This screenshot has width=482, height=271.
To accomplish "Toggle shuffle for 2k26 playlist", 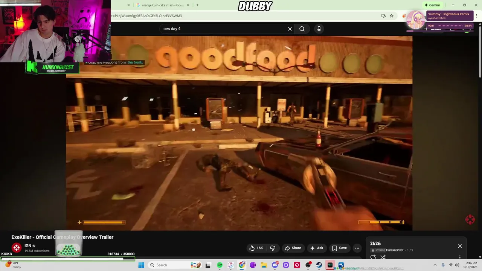I will tap(383, 257).
